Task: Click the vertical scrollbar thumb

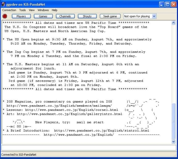Action: coord(173,121)
